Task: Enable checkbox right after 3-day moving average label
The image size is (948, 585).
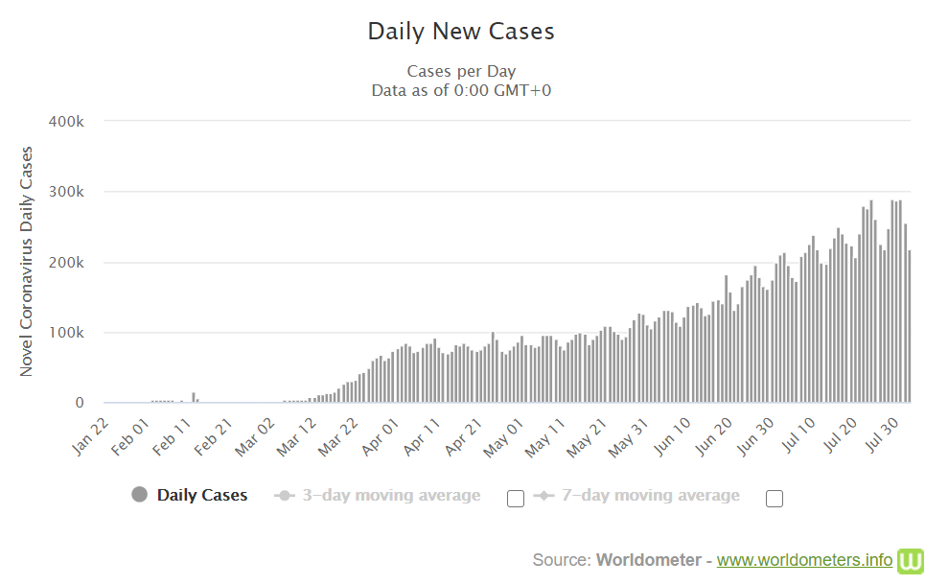Action: [x=515, y=498]
